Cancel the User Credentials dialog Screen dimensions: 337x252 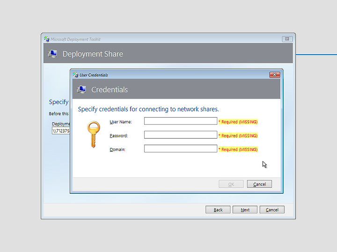(x=259, y=184)
